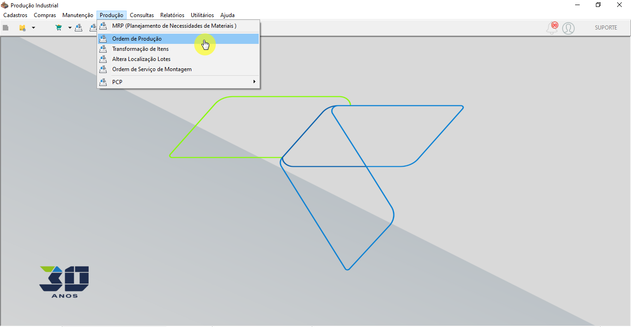Image resolution: width=631 pixels, height=327 pixels.
Task: Close the open Produção menu header
Action: (111, 15)
